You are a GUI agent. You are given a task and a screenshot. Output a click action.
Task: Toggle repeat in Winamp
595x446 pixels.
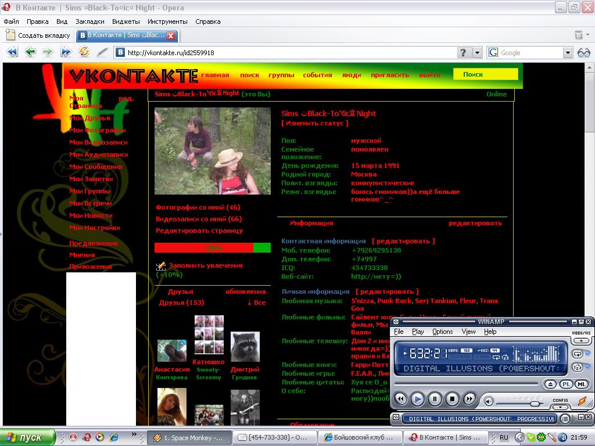coord(577,354)
